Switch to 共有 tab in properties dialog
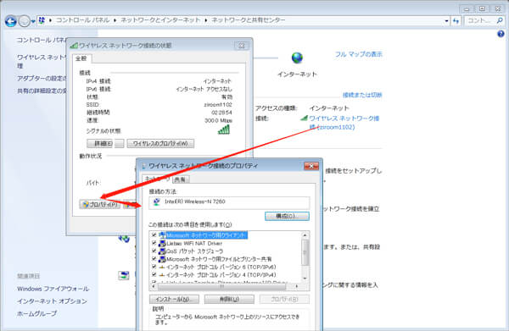The height and width of the screenshot is (331, 509). pos(180,179)
